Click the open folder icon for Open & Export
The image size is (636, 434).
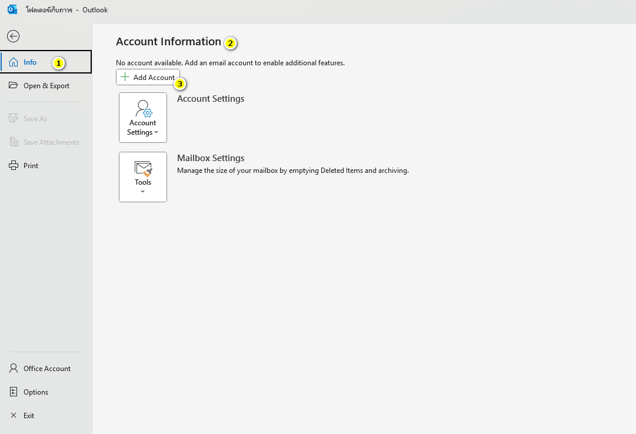point(14,86)
